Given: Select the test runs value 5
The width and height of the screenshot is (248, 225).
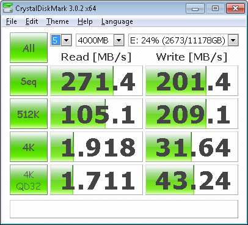Looking at the screenshot, I should (x=56, y=40).
